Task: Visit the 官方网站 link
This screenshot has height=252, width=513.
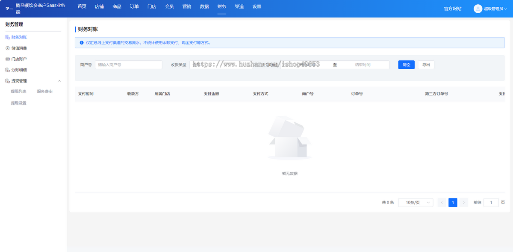Action: (453, 9)
